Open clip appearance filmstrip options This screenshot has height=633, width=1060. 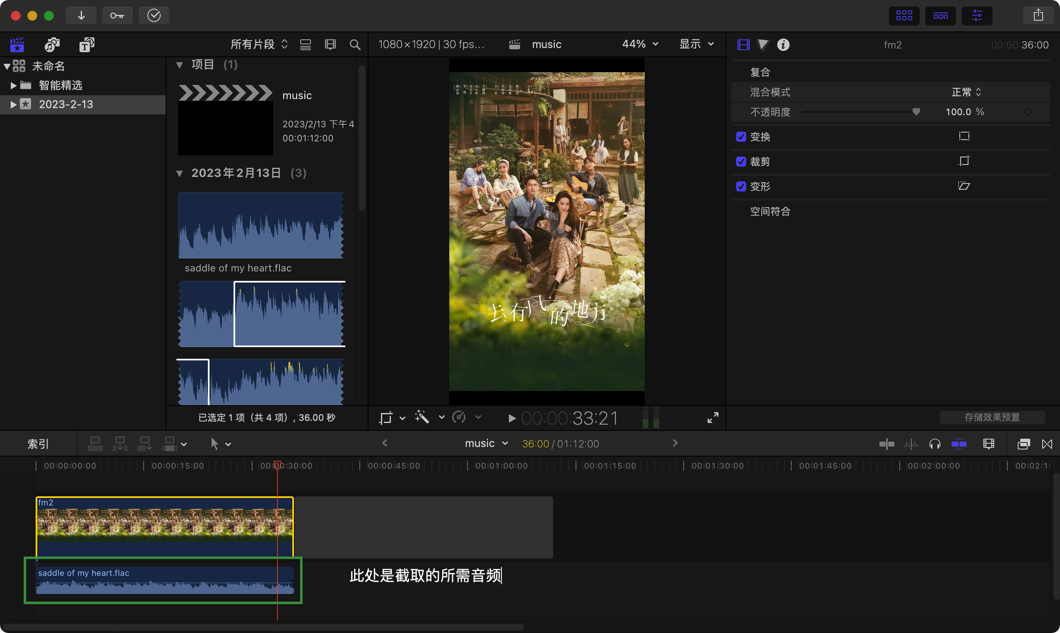point(330,44)
